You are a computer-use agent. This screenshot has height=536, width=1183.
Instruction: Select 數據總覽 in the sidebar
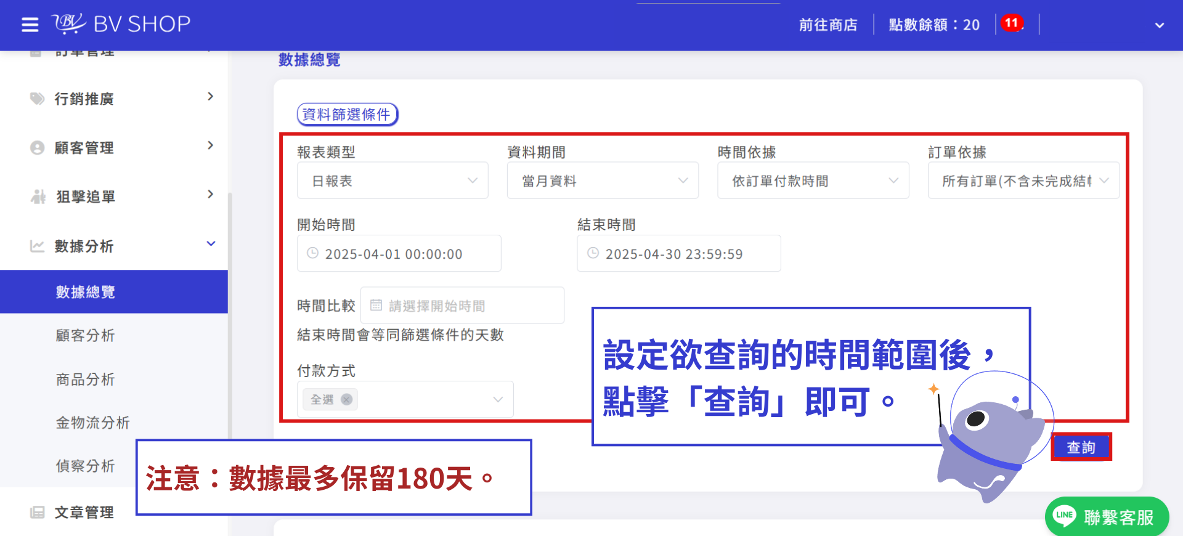(x=114, y=291)
